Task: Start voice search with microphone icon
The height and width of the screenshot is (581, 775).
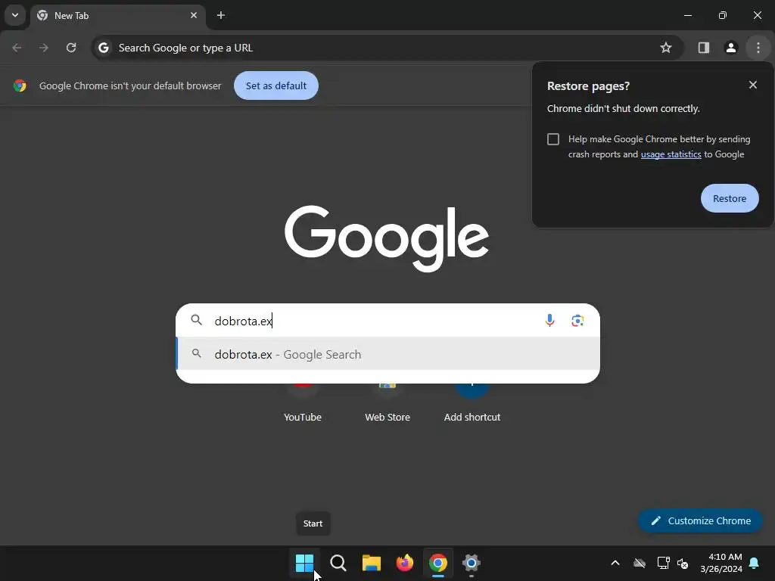Action: [549, 321]
